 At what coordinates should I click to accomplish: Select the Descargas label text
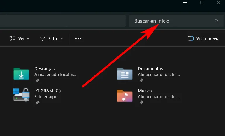(45, 69)
